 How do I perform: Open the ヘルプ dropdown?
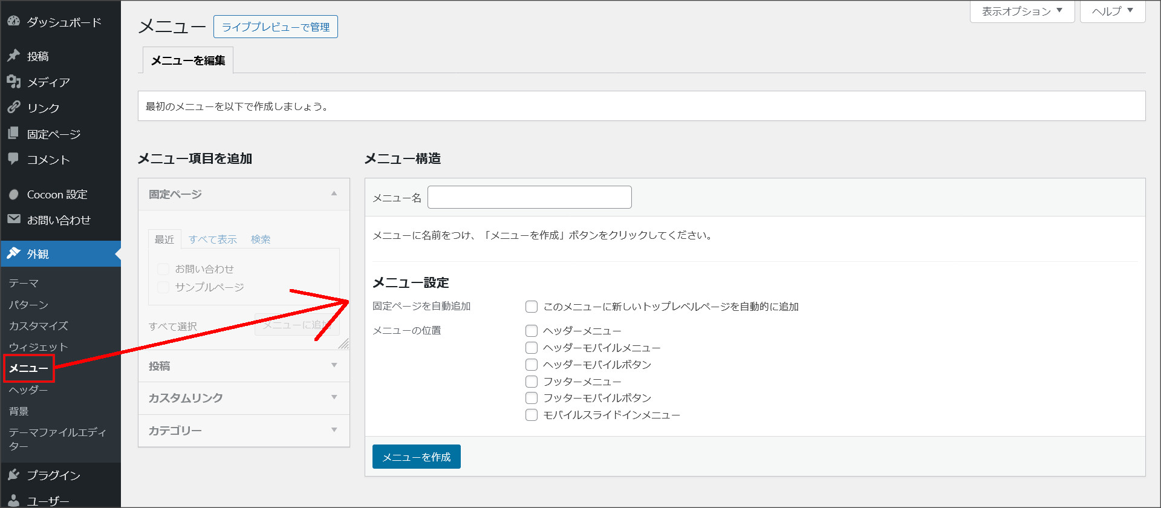pos(1113,11)
